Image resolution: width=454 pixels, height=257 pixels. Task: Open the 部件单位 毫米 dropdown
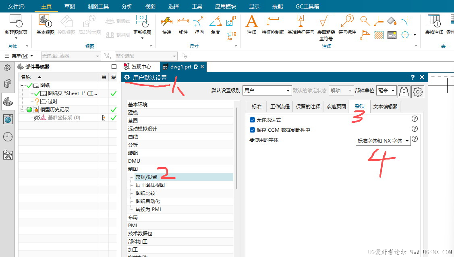click(386, 90)
